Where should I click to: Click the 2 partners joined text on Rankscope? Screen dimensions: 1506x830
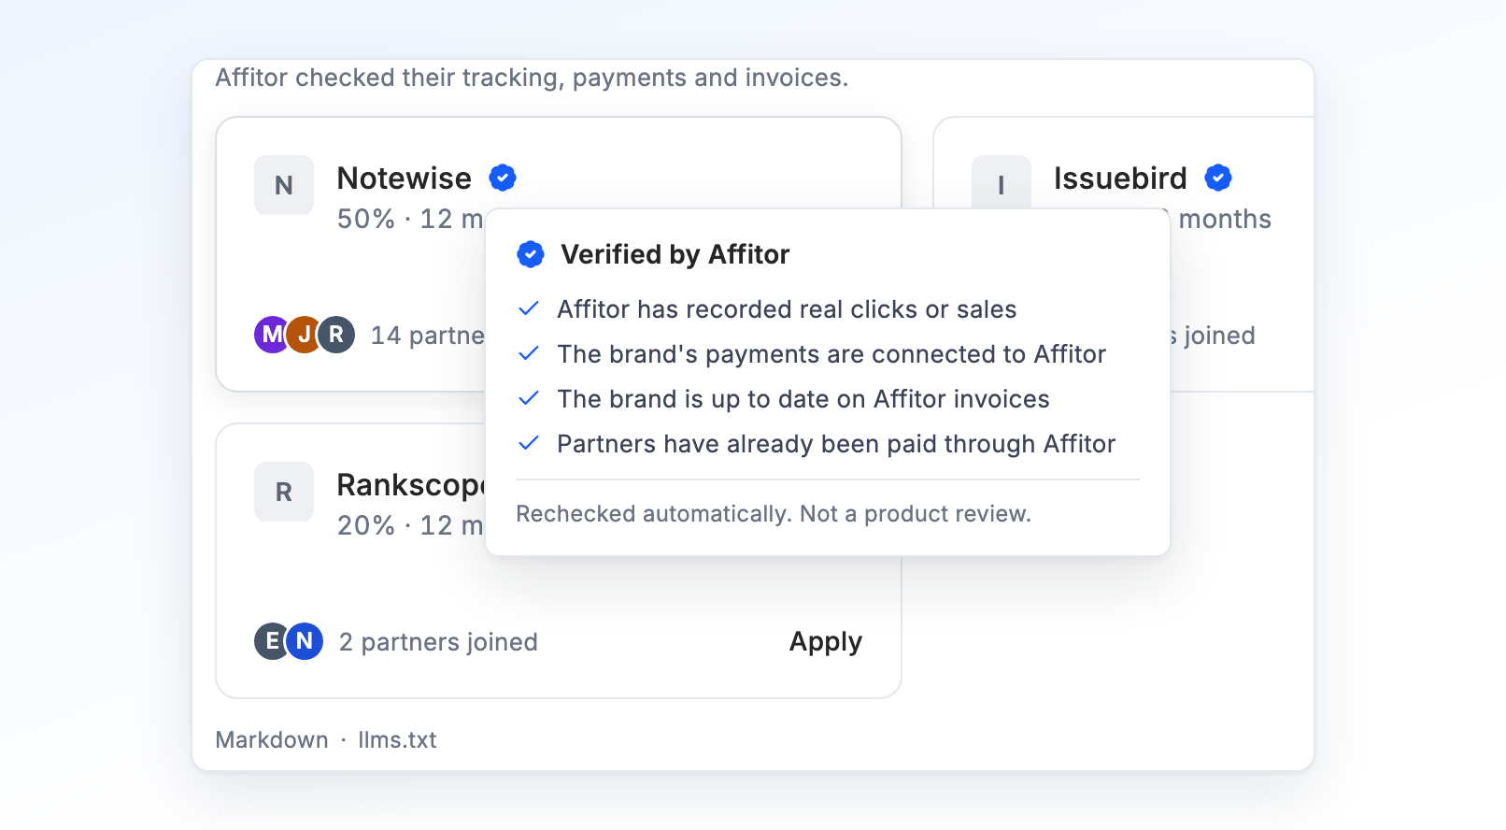(x=438, y=642)
